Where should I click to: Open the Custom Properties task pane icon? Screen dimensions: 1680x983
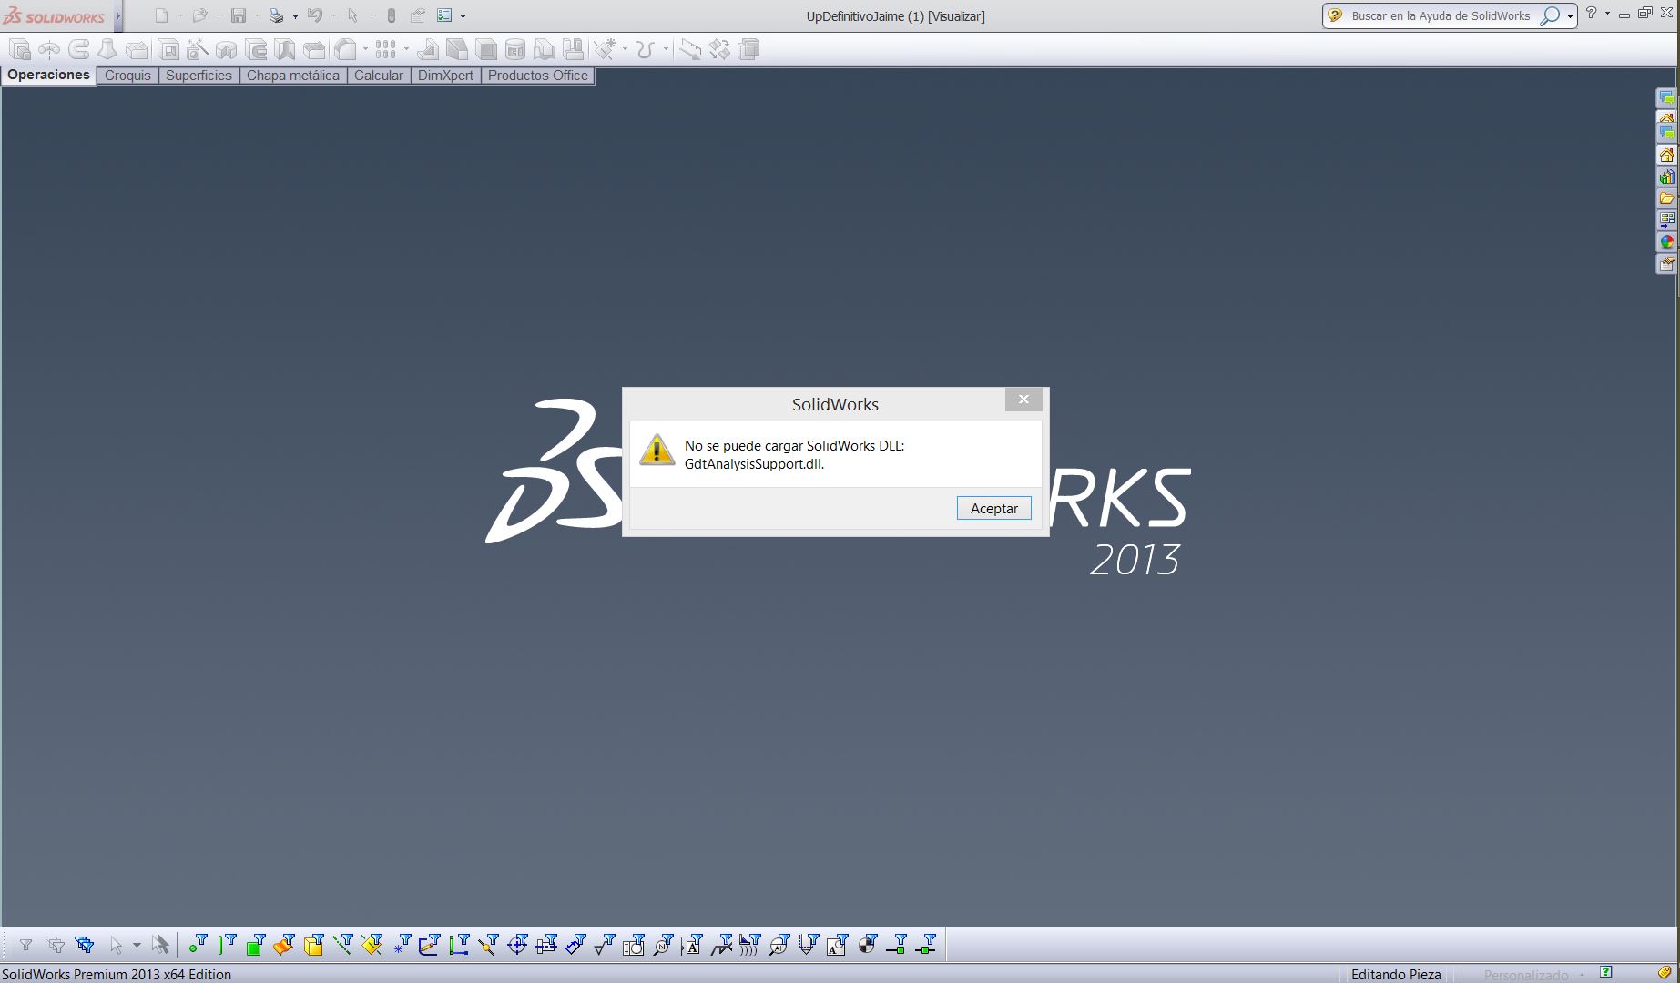[x=1666, y=264]
